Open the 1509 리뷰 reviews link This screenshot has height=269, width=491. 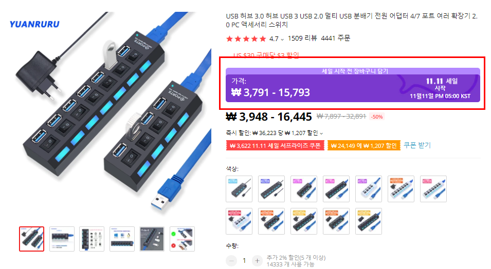tap(302, 38)
